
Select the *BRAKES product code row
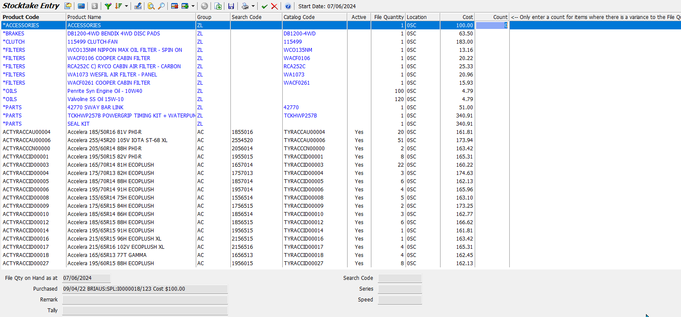click(x=13, y=34)
